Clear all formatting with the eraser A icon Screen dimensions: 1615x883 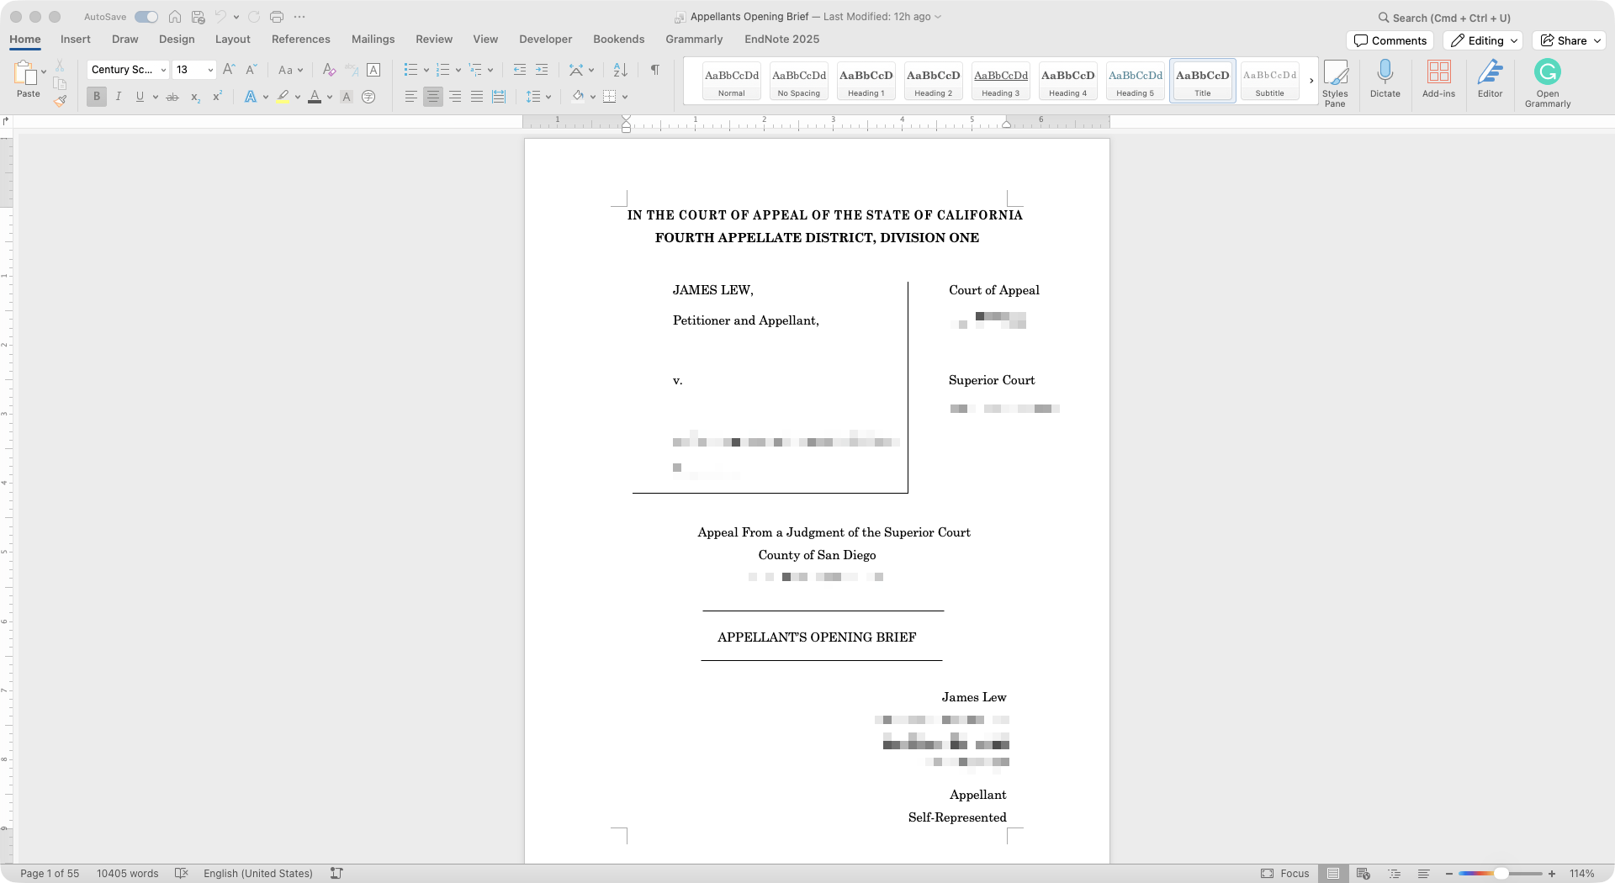[330, 70]
